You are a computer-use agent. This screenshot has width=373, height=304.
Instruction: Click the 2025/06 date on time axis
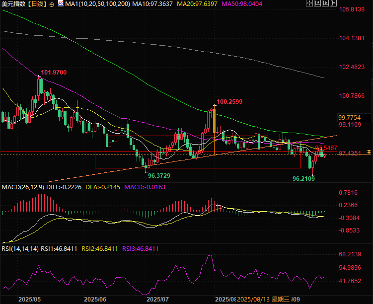[95, 300]
